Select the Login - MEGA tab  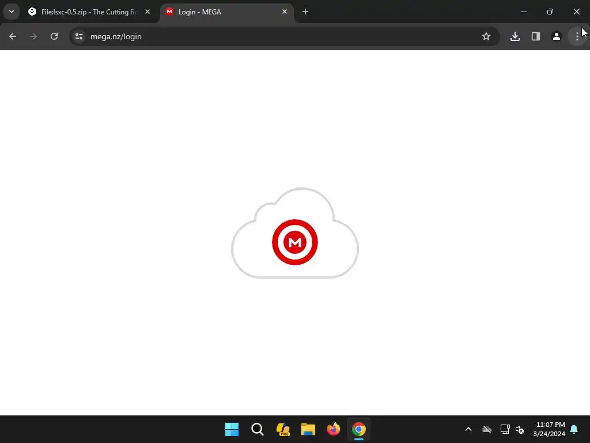(227, 12)
